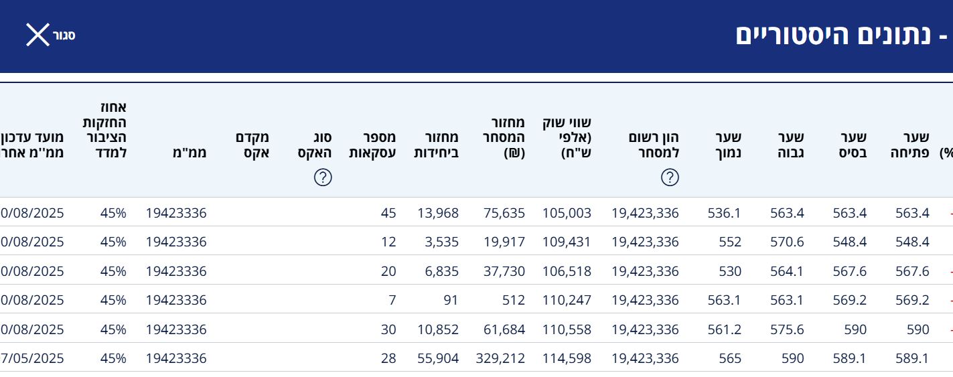Click market value cell 105,003

[567, 213]
